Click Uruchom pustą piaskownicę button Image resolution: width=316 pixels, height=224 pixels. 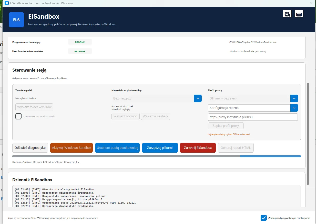[x=117, y=148]
